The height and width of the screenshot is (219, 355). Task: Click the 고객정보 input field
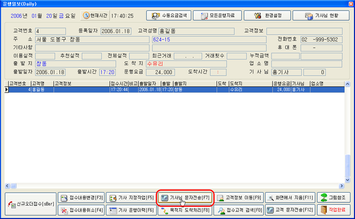(x=304, y=31)
